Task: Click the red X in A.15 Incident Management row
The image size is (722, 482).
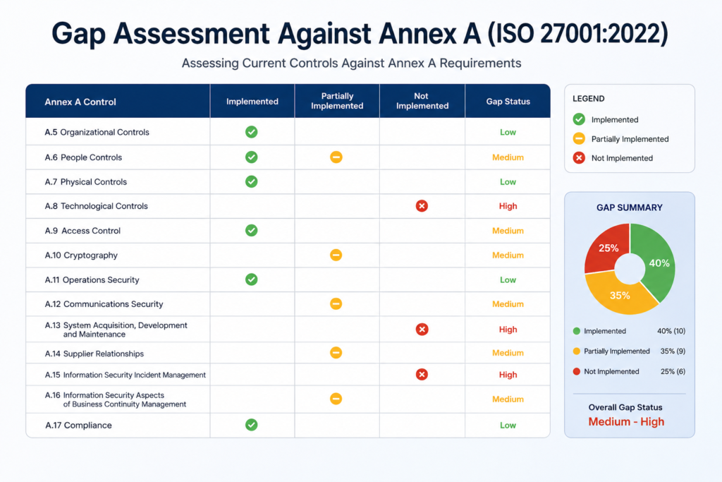Action: click(422, 374)
